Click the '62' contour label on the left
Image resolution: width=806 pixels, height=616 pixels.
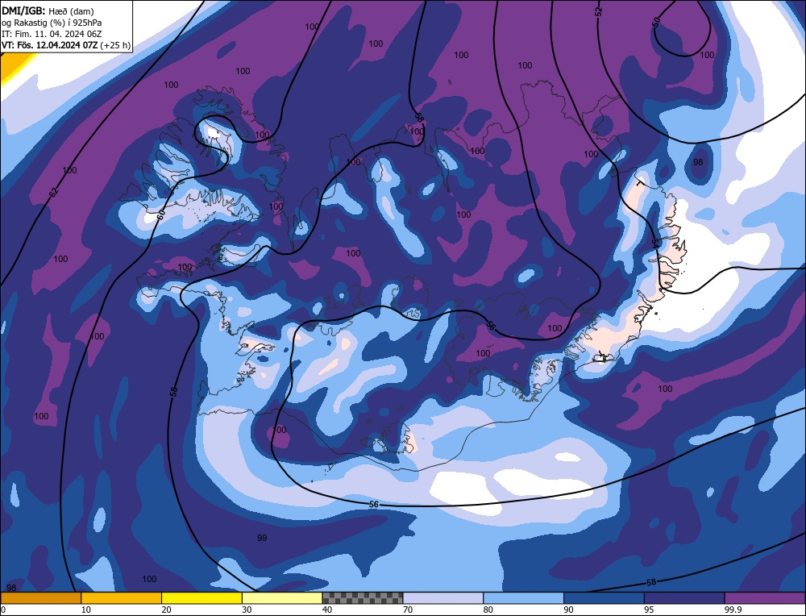click(54, 193)
